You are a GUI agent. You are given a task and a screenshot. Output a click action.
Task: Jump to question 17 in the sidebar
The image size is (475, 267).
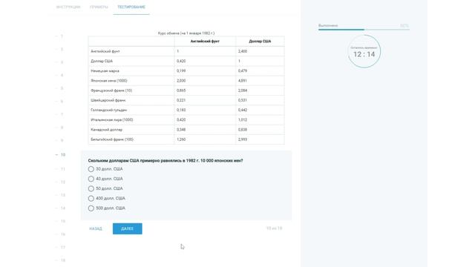click(x=63, y=247)
